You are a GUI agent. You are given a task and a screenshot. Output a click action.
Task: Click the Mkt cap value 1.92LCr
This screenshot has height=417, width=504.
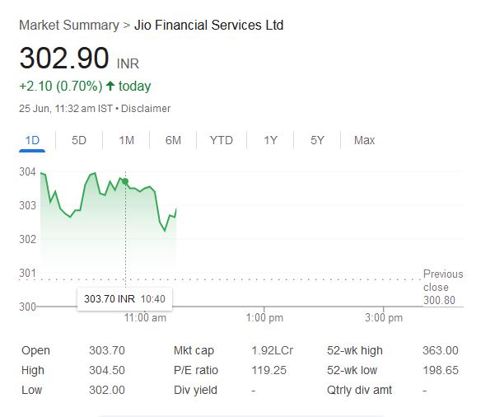point(270,350)
